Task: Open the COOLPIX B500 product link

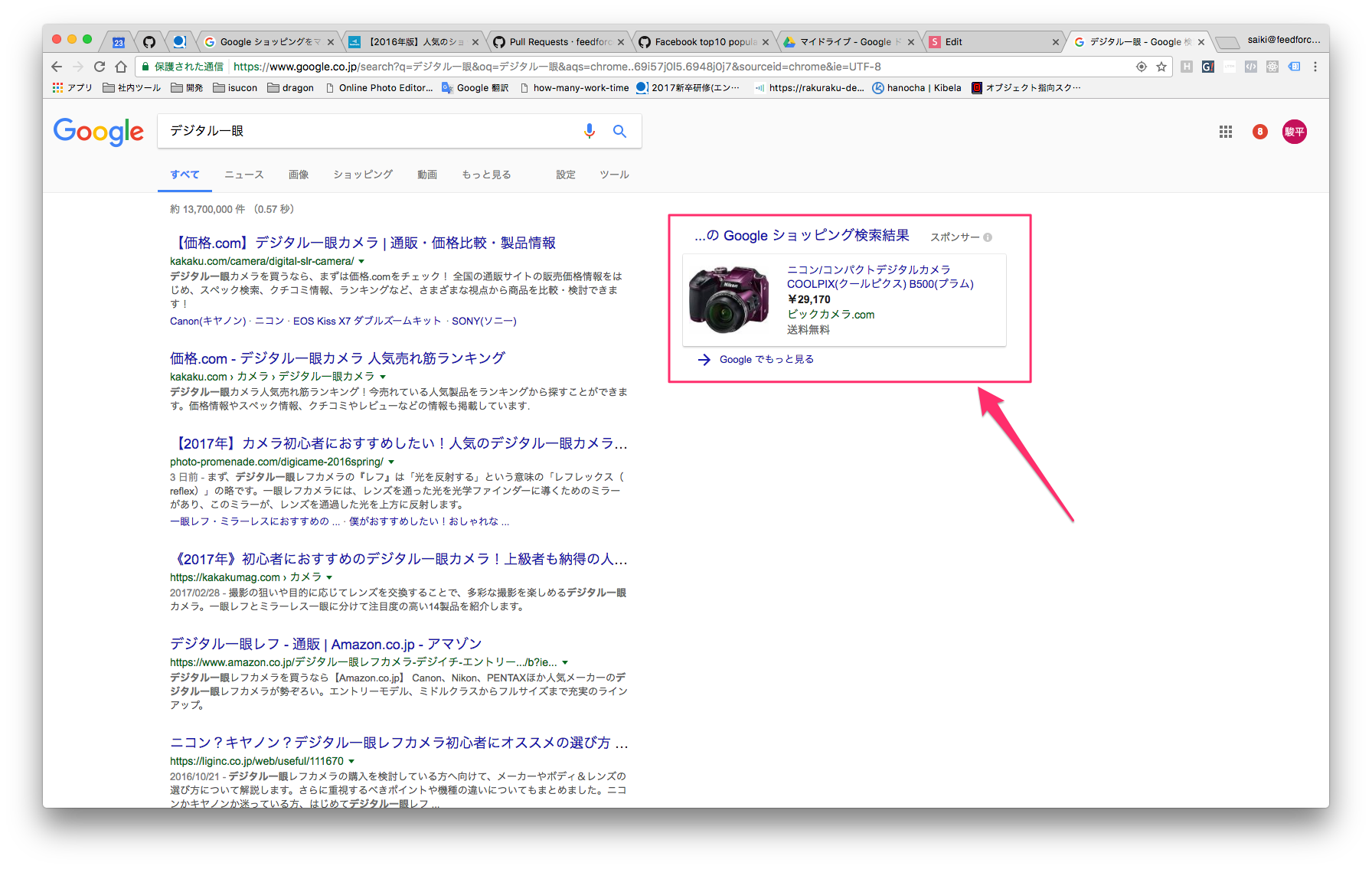Action: (880, 277)
